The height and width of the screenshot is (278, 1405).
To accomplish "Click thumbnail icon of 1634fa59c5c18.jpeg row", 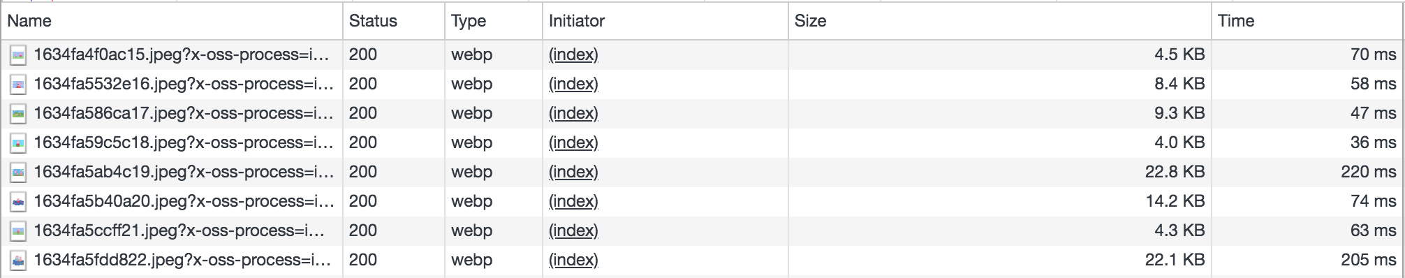I will tap(18, 142).
